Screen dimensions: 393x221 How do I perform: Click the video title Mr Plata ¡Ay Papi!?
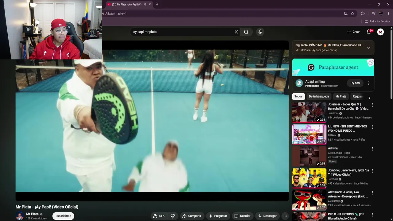click(x=47, y=207)
